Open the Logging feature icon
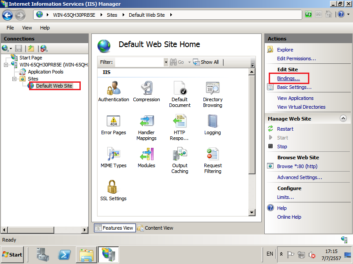353x264 pixels. pyautogui.click(x=213, y=121)
